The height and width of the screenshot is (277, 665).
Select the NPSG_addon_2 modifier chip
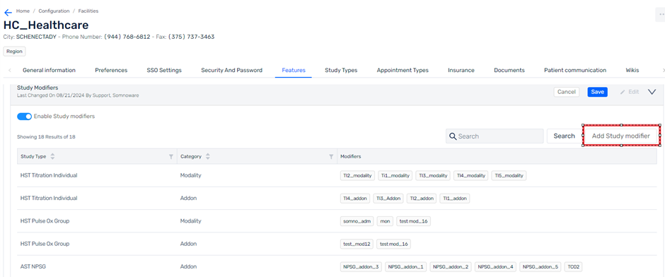(x=451, y=267)
